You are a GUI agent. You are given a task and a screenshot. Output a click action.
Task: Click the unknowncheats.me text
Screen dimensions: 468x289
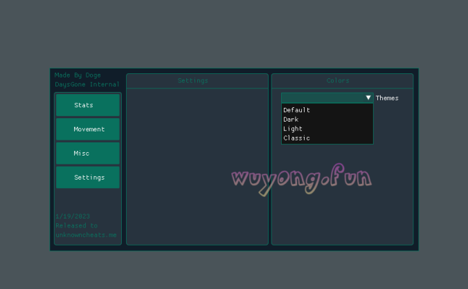pos(86,235)
